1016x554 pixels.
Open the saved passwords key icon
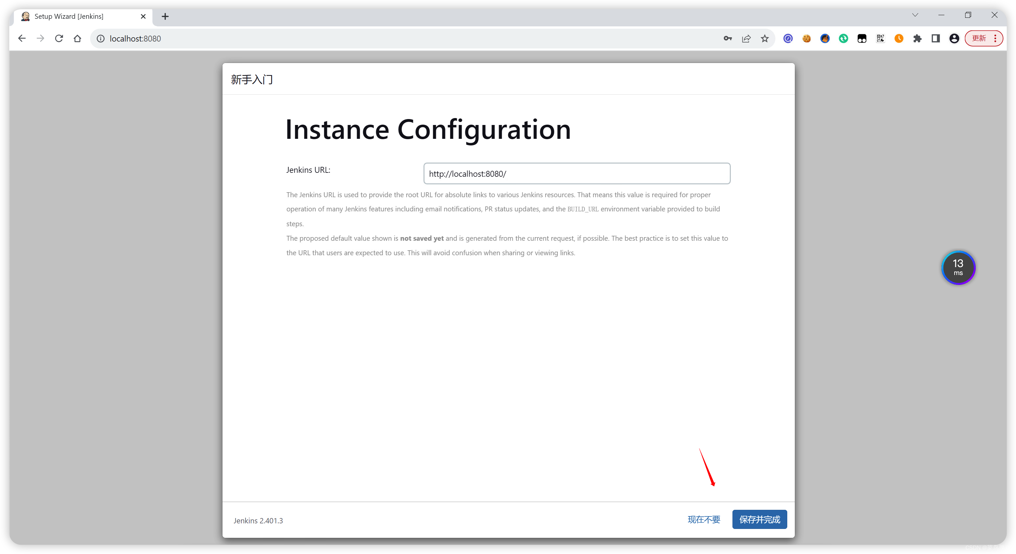pos(728,38)
